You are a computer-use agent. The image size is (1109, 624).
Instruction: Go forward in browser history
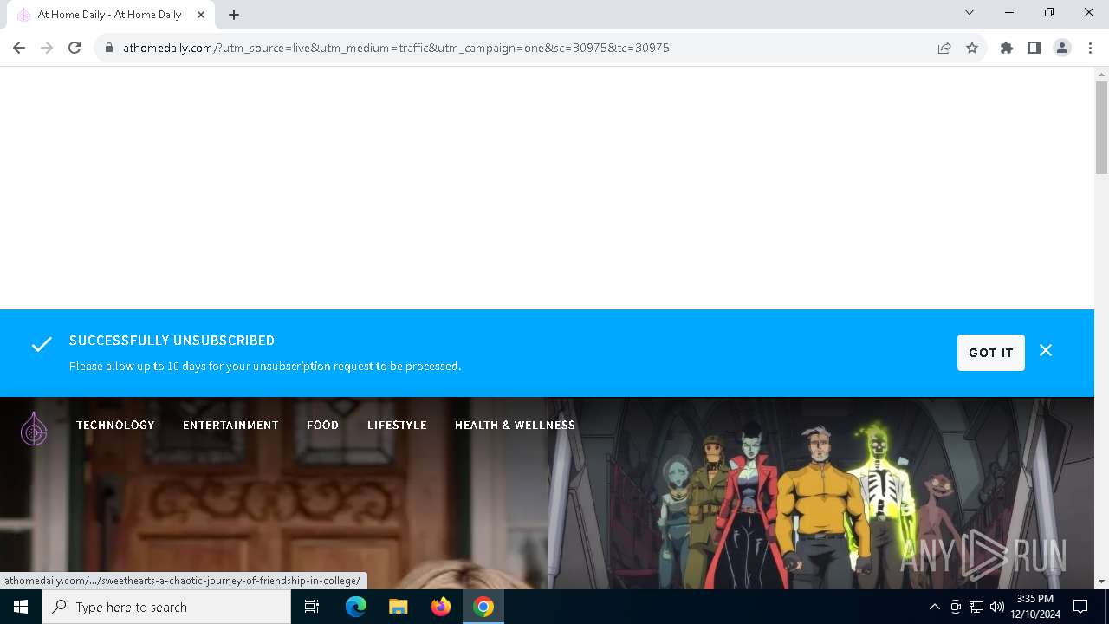pyautogui.click(x=47, y=48)
